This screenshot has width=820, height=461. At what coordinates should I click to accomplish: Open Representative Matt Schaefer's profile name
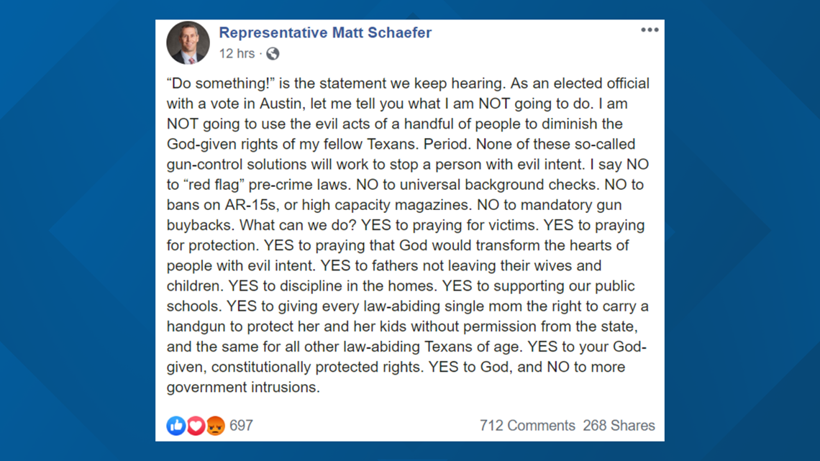[325, 32]
